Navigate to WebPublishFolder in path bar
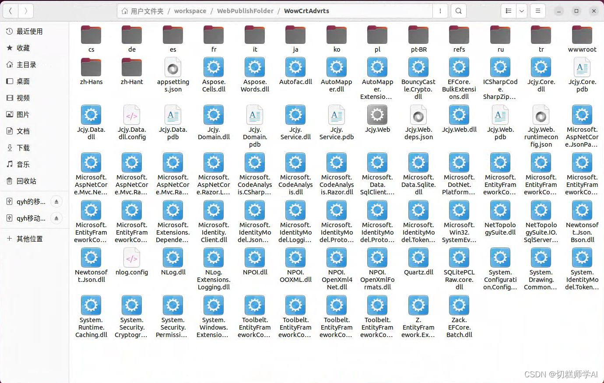 tap(245, 11)
